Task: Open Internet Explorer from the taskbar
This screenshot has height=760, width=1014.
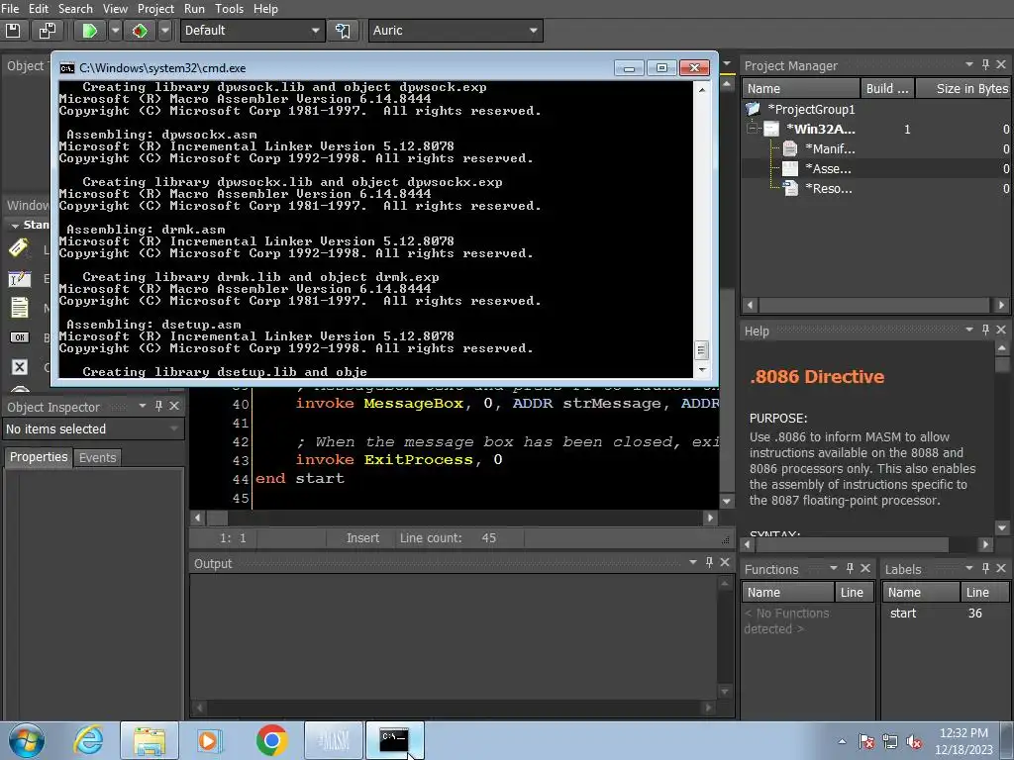Action: (88, 740)
